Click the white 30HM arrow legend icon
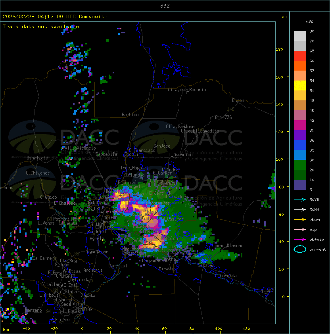 300,210
